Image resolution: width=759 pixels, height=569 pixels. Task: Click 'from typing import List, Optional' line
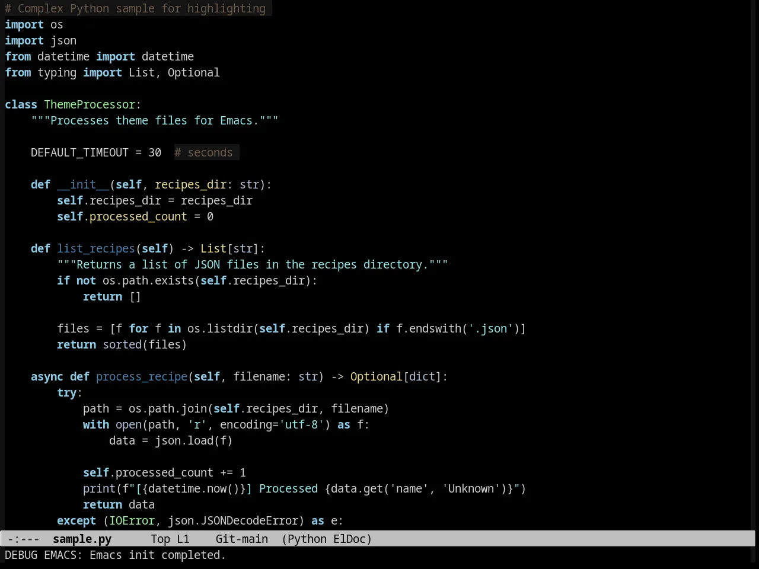coord(112,72)
